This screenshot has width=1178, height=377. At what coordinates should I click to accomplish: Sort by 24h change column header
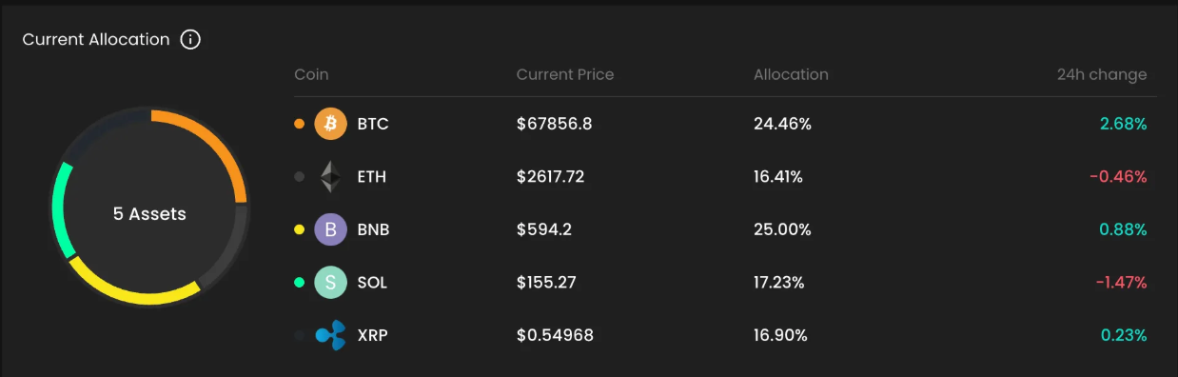pos(1102,74)
